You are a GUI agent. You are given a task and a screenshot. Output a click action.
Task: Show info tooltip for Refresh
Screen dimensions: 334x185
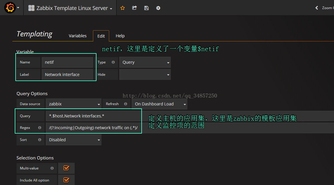click(125, 104)
